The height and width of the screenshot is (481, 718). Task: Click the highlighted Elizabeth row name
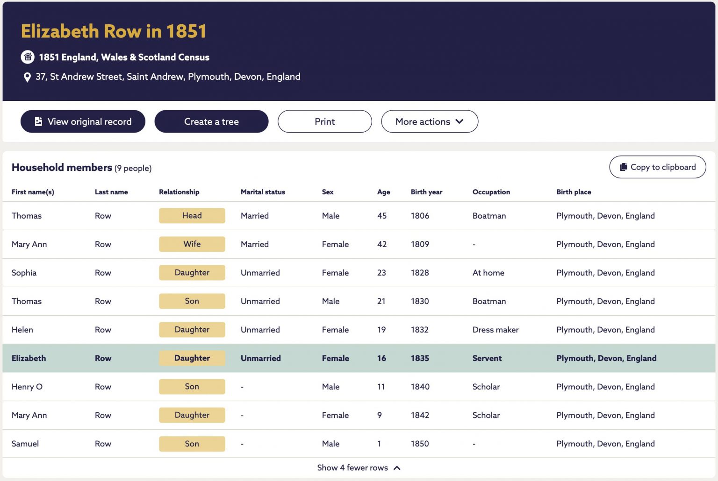click(29, 358)
